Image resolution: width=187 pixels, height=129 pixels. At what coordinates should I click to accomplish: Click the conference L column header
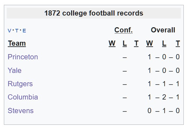coord(125,43)
